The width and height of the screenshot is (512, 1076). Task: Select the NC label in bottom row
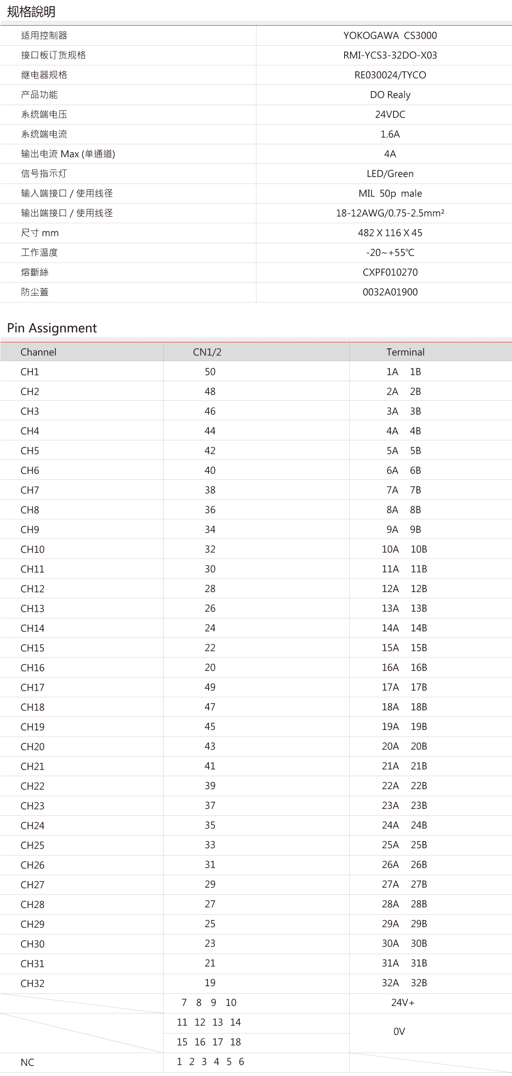click(x=28, y=1062)
